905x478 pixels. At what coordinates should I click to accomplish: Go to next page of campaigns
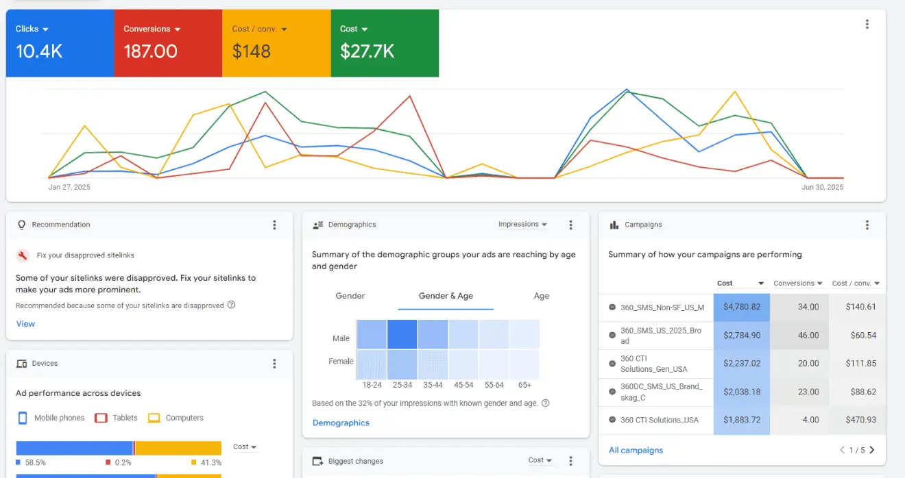click(871, 450)
